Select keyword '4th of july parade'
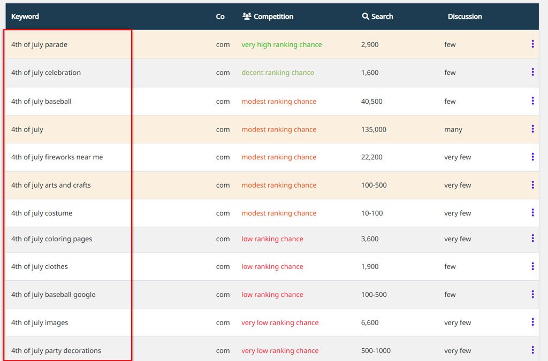 tap(39, 45)
